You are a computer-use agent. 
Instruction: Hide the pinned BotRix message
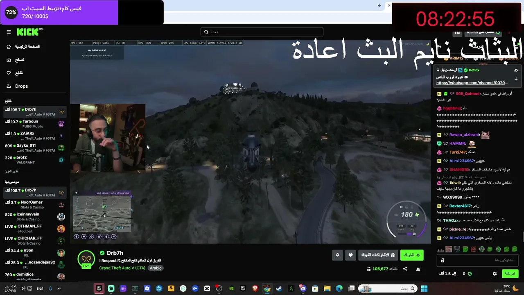[x=516, y=70]
